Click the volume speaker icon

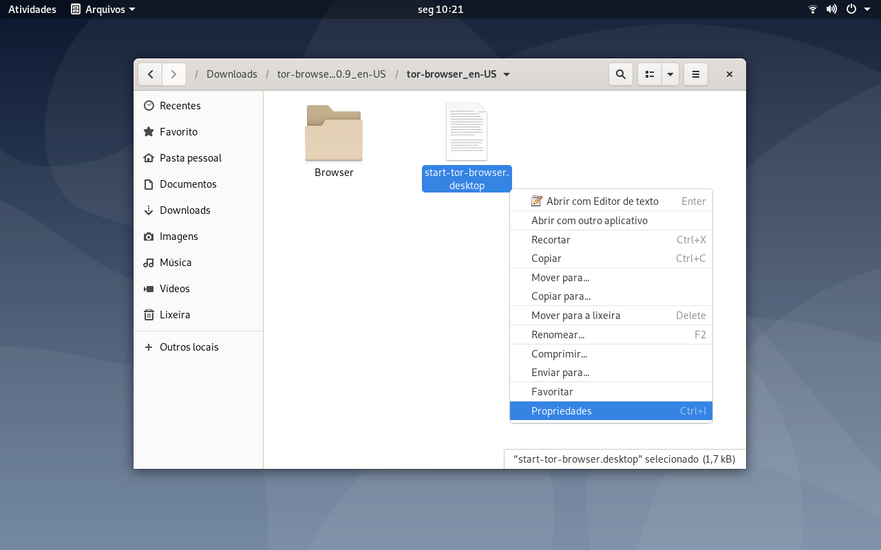831,10
